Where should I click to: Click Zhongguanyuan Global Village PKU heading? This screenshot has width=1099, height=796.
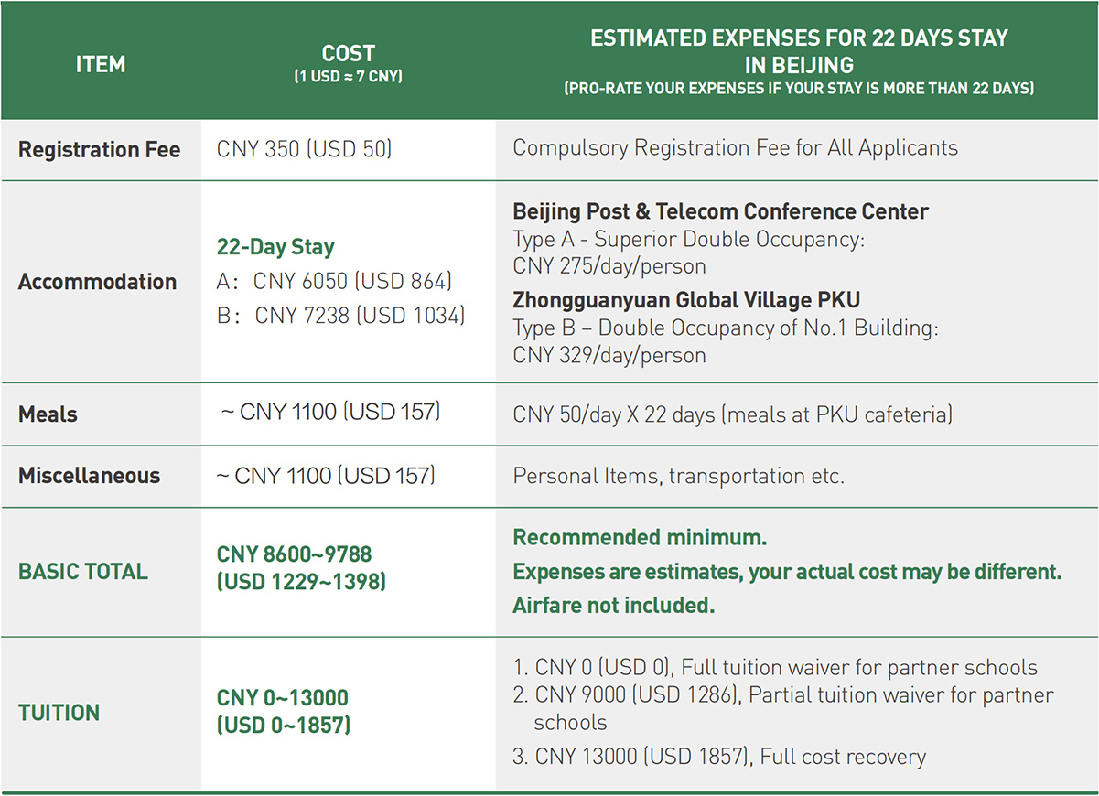[x=686, y=300]
